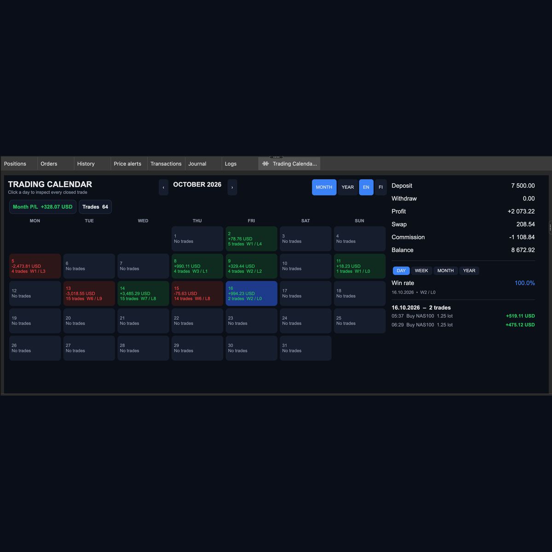Go to previous month with left arrow
Screen dimensions: 552x552
point(163,187)
